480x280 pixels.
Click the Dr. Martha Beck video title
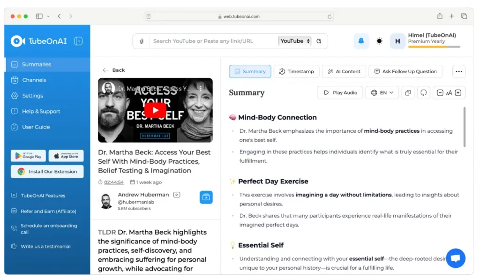(x=154, y=161)
